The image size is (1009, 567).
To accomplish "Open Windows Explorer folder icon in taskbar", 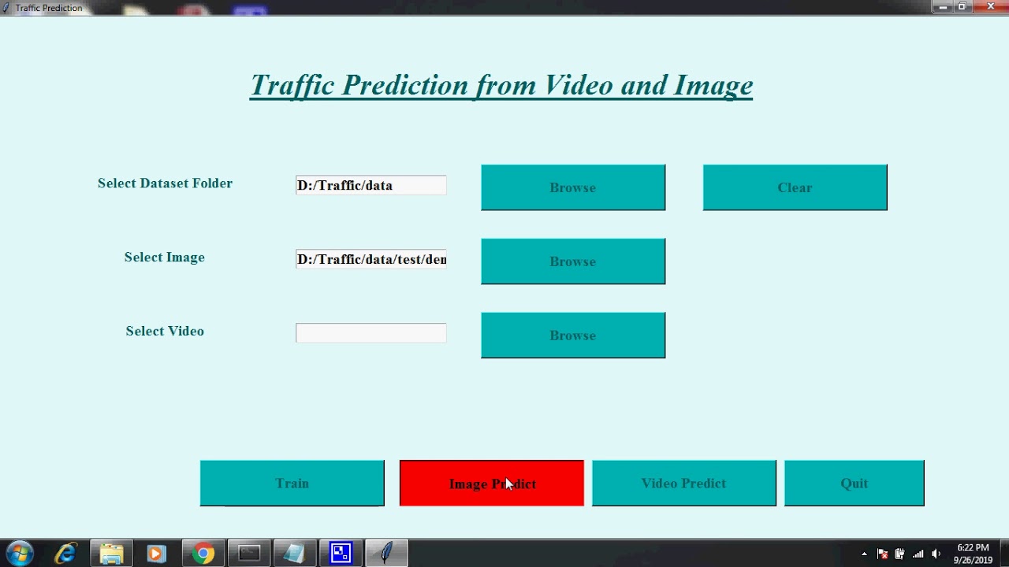I will (111, 554).
